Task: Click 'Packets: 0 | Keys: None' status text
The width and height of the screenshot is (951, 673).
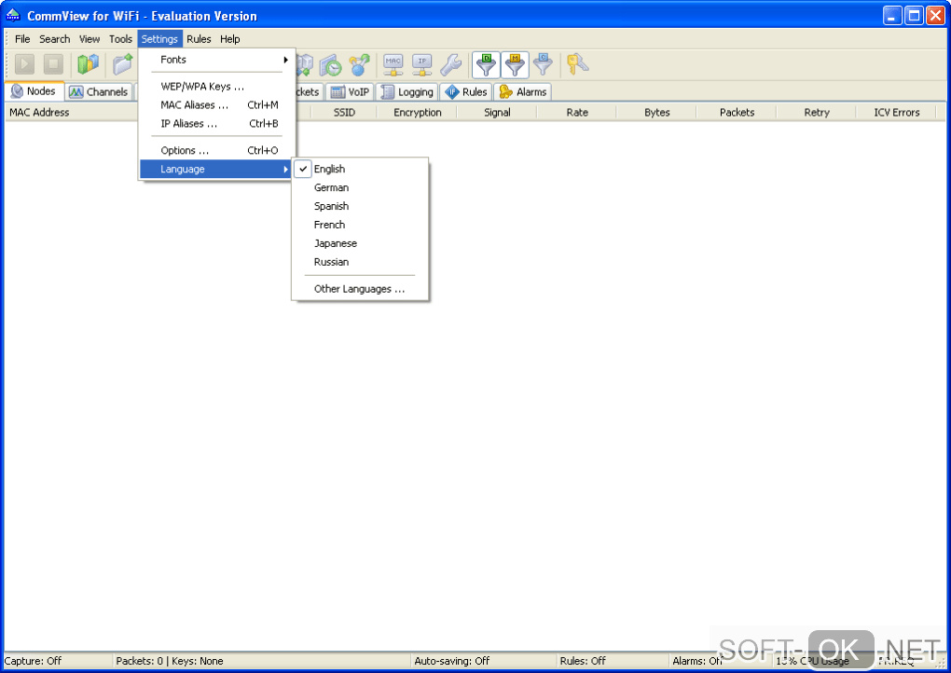Action: [169, 661]
